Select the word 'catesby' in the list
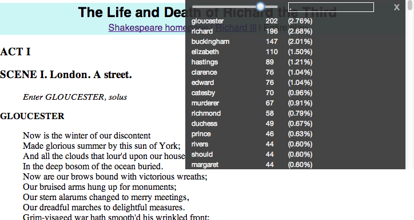This screenshot has width=414, height=220. pos(203,93)
